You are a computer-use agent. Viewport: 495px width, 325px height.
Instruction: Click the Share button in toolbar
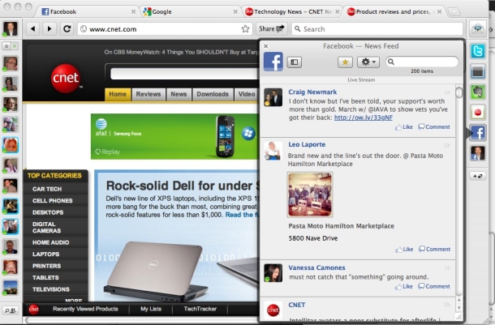[x=272, y=29]
